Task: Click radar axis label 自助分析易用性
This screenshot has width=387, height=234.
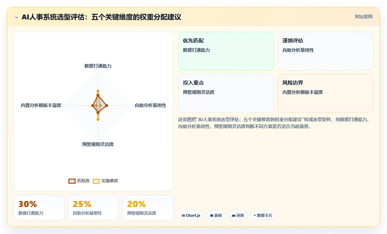Action: click(150, 105)
